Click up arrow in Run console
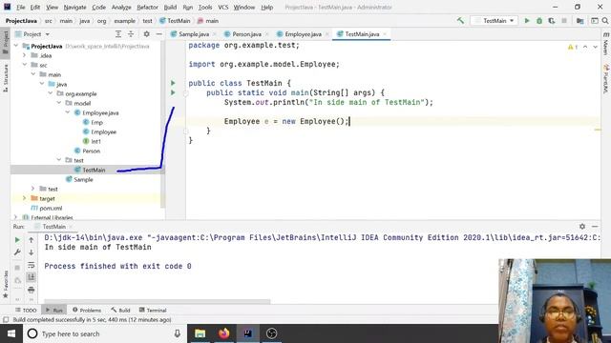Screen dimensions: 611x343 coord(32,240)
